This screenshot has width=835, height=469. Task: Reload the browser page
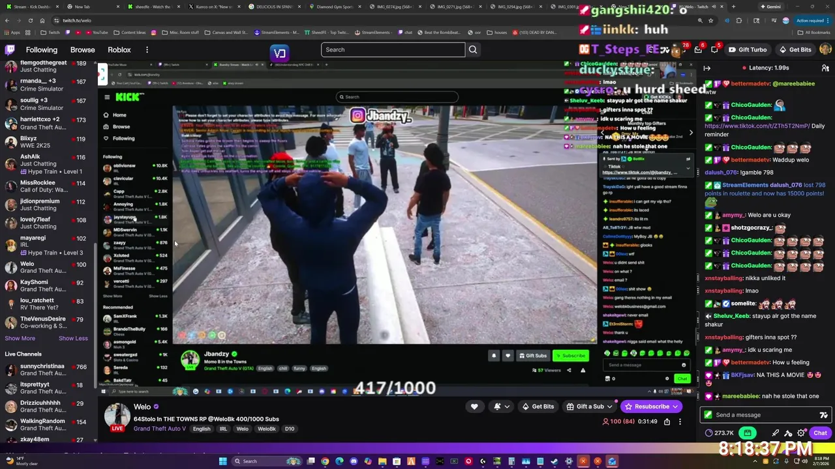(x=30, y=20)
